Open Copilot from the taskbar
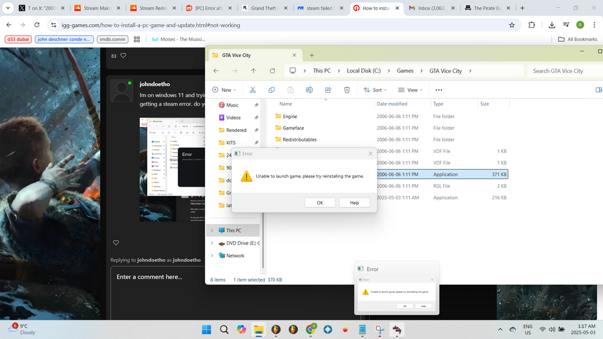Screen dimensions: 603x339 pyautogui.click(x=241, y=329)
